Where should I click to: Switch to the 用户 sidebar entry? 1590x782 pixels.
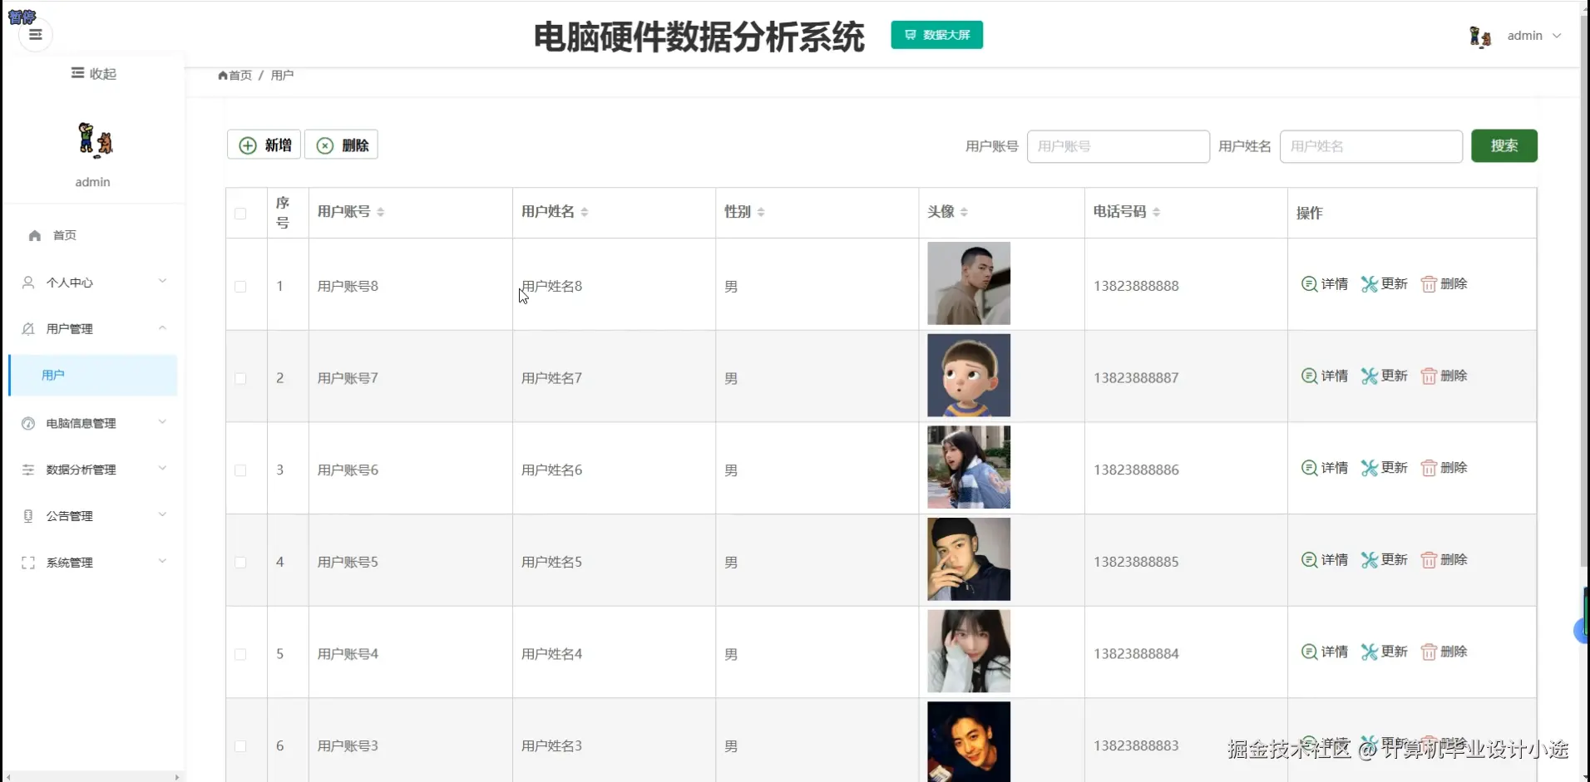click(53, 375)
